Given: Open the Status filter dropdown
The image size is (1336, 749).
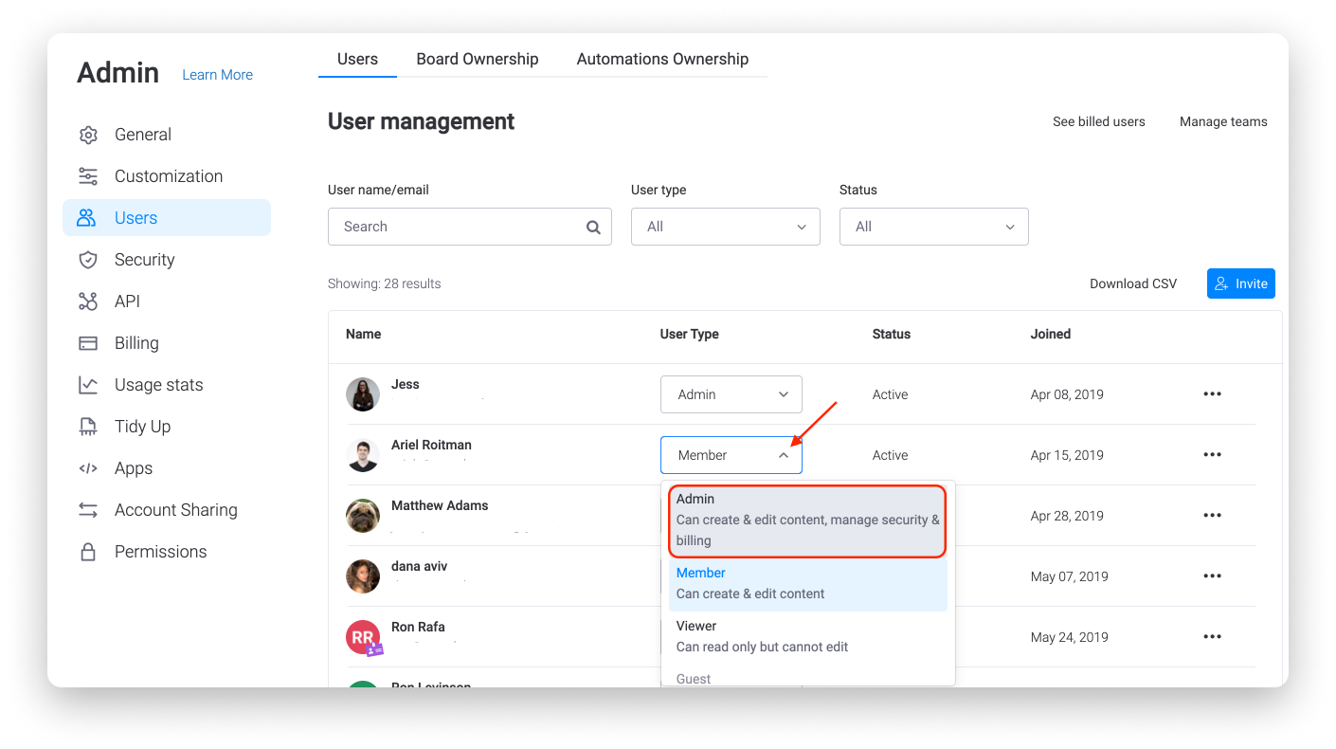Looking at the screenshot, I should [934, 227].
